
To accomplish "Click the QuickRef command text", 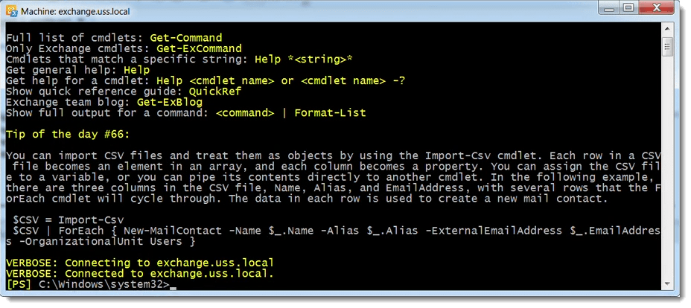I will pos(215,92).
